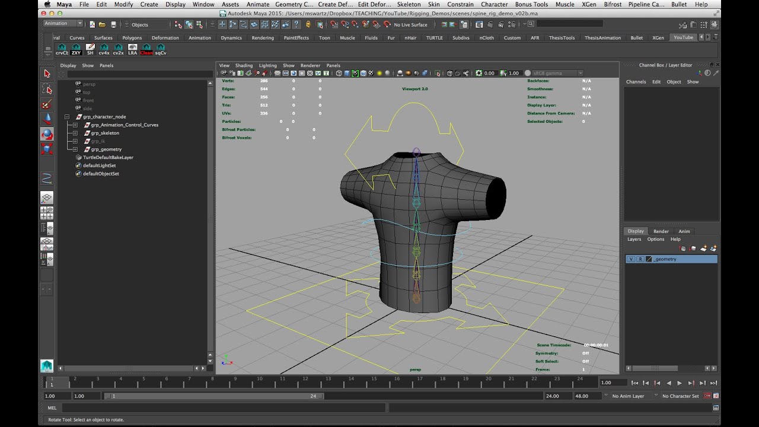
Task: Click the sqCv shelf button
Action: pos(160,49)
